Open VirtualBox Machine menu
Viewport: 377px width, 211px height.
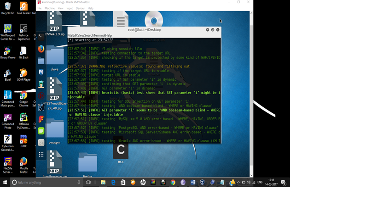(50, 8)
